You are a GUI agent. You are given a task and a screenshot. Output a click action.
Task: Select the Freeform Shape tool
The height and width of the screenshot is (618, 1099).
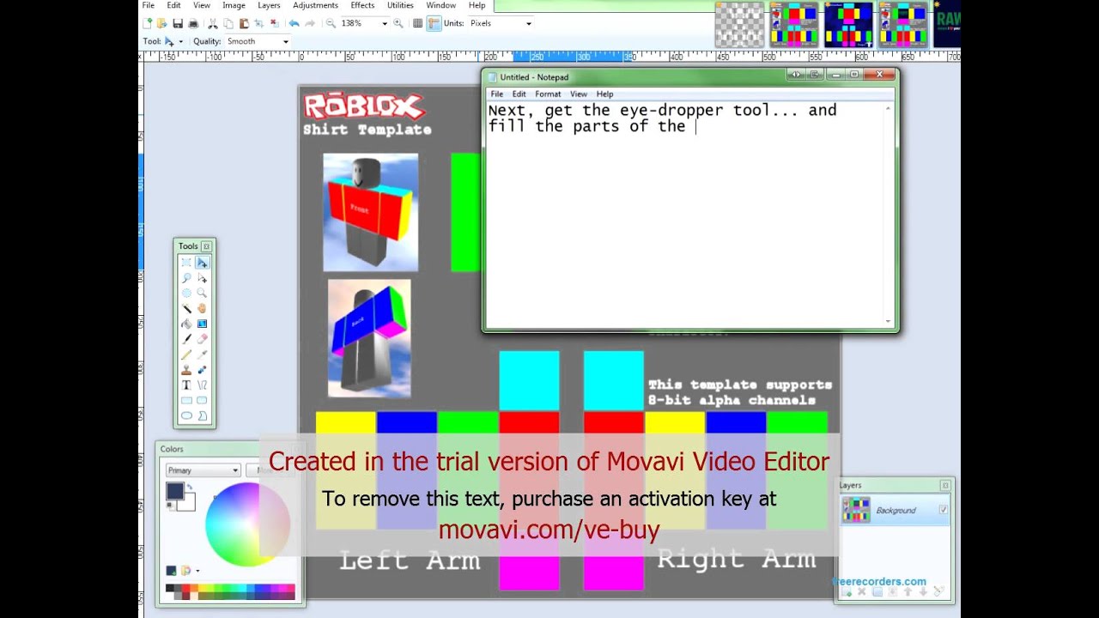click(x=203, y=415)
